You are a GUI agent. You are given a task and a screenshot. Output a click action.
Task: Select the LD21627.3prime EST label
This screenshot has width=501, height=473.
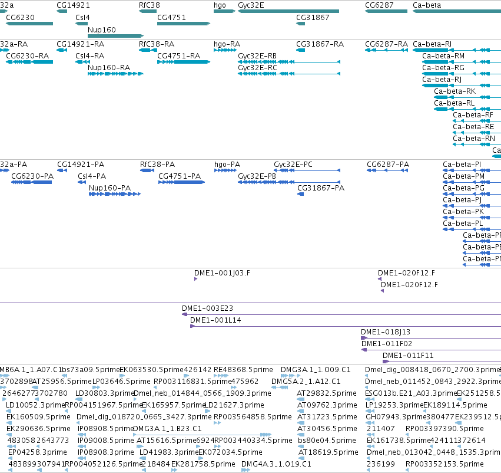click(x=234, y=405)
